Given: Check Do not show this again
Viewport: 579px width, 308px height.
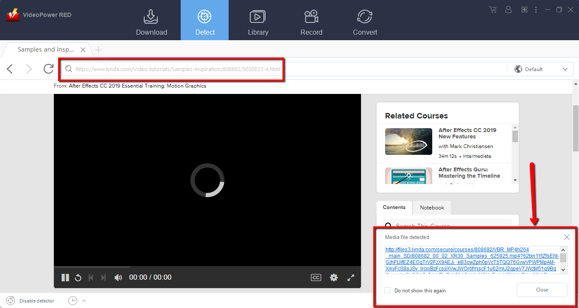Looking at the screenshot, I should 386,290.
